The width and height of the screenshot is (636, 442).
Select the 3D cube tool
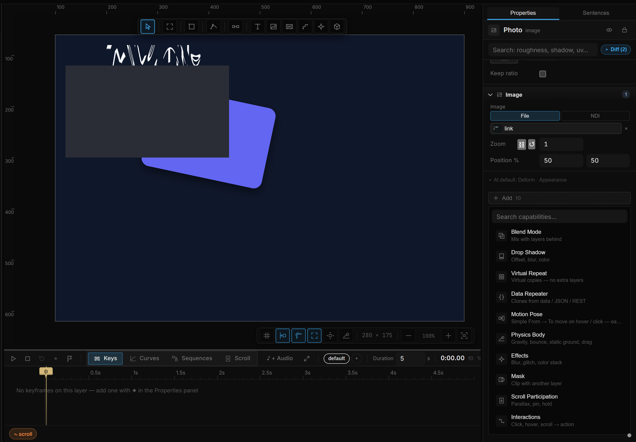pos(337,27)
